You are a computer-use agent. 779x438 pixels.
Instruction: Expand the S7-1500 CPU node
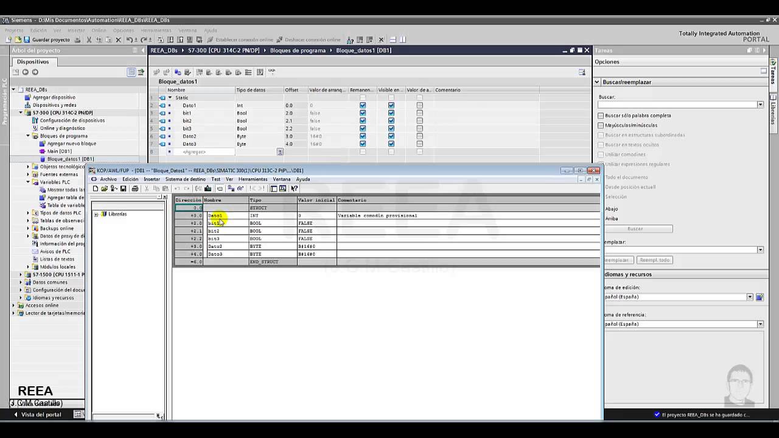point(21,274)
